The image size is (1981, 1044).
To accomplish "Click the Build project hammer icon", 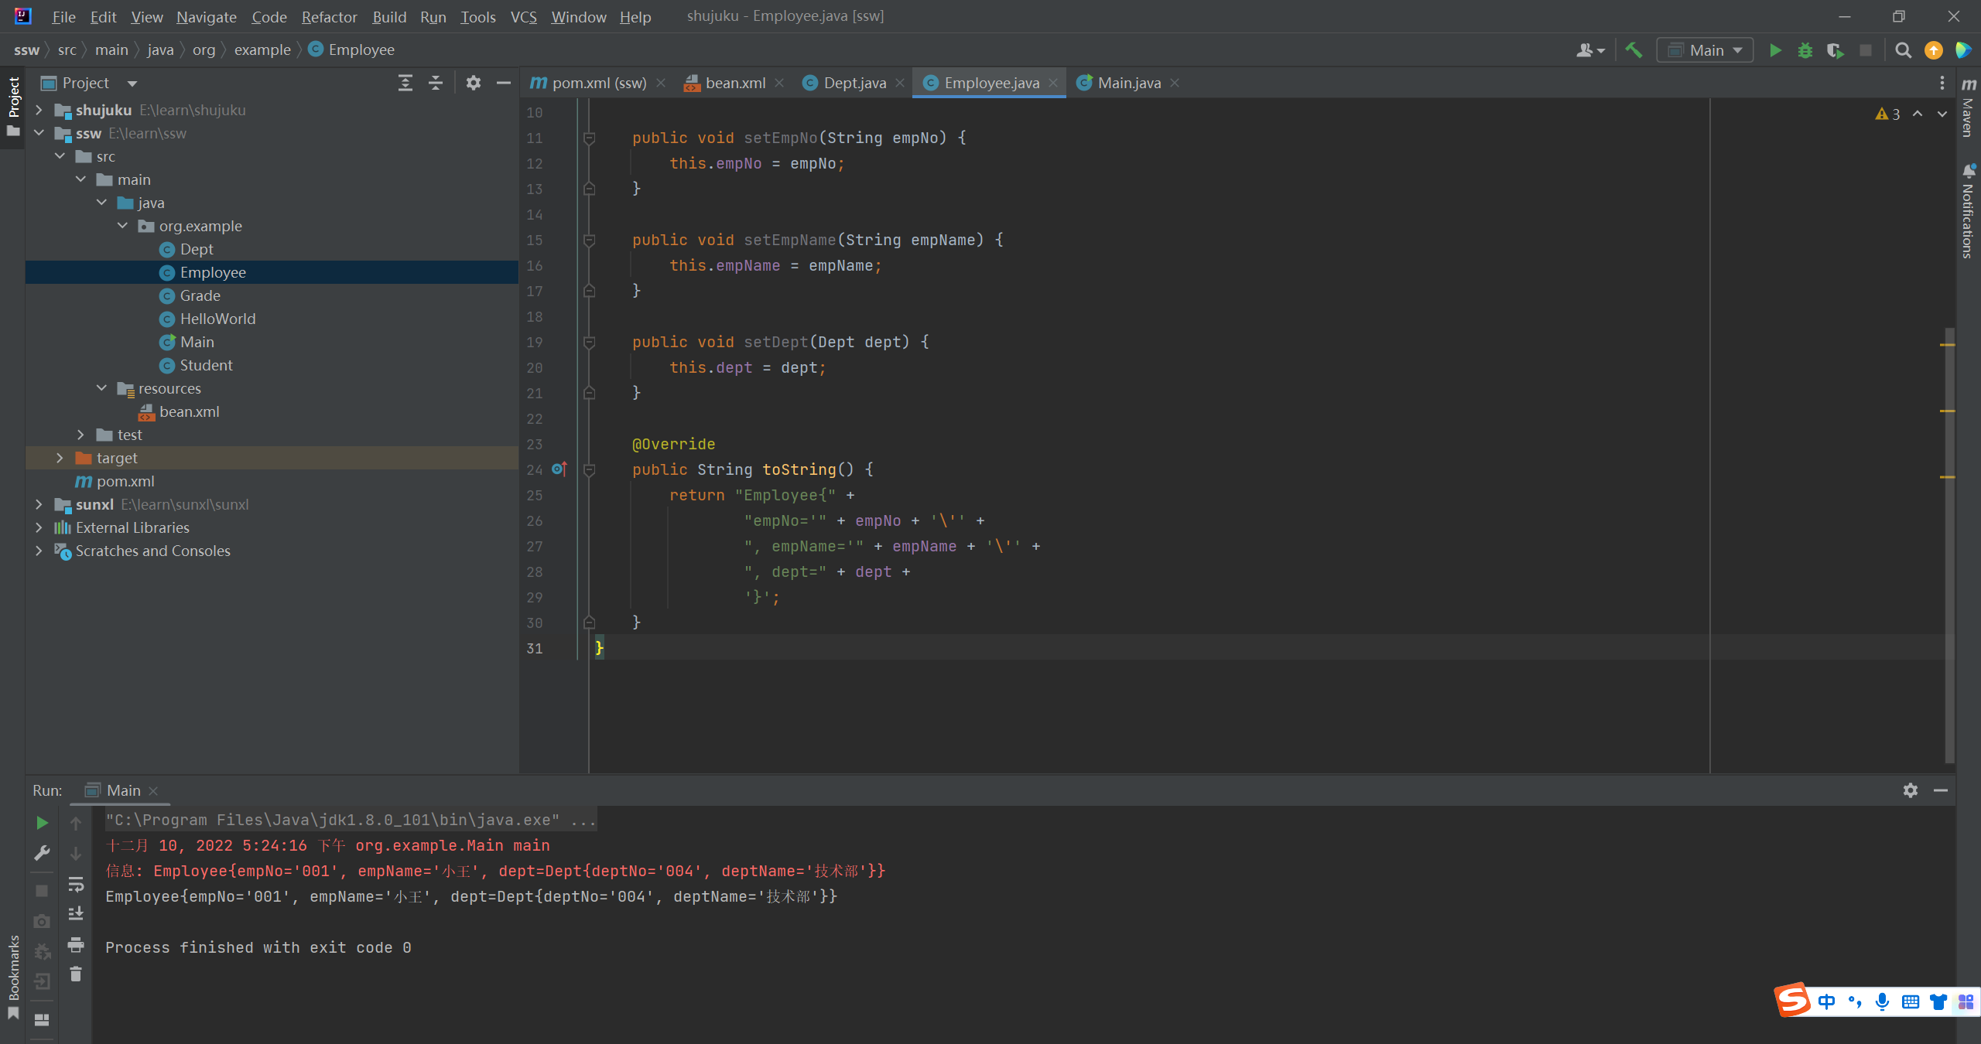I will [1634, 50].
